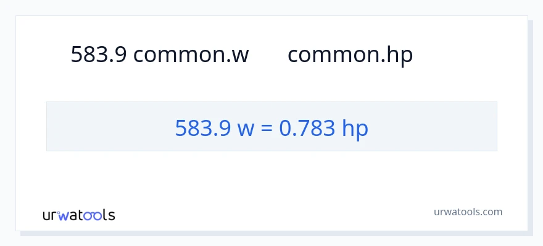Click the 583.9 number in the blue result

[x=203, y=128]
